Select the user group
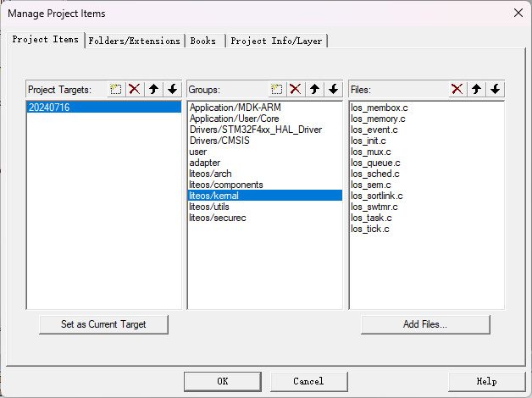 265,152
